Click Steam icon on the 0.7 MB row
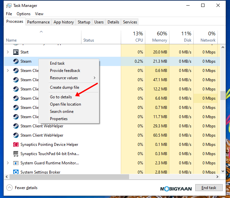Viewport: 230px width, 198px height. click(x=16, y=108)
